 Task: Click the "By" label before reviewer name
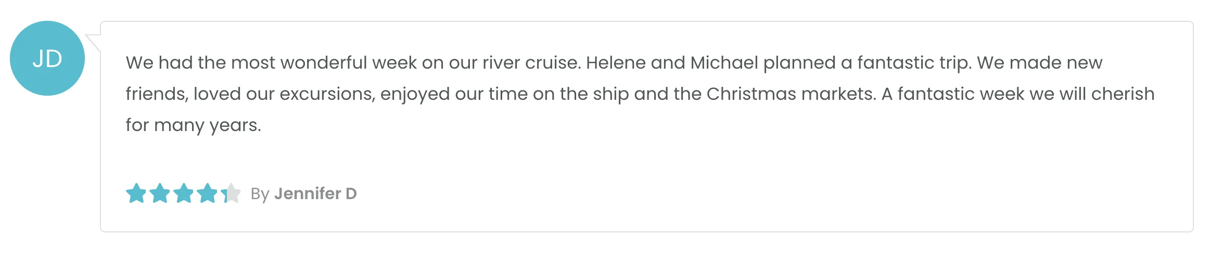pyautogui.click(x=260, y=194)
